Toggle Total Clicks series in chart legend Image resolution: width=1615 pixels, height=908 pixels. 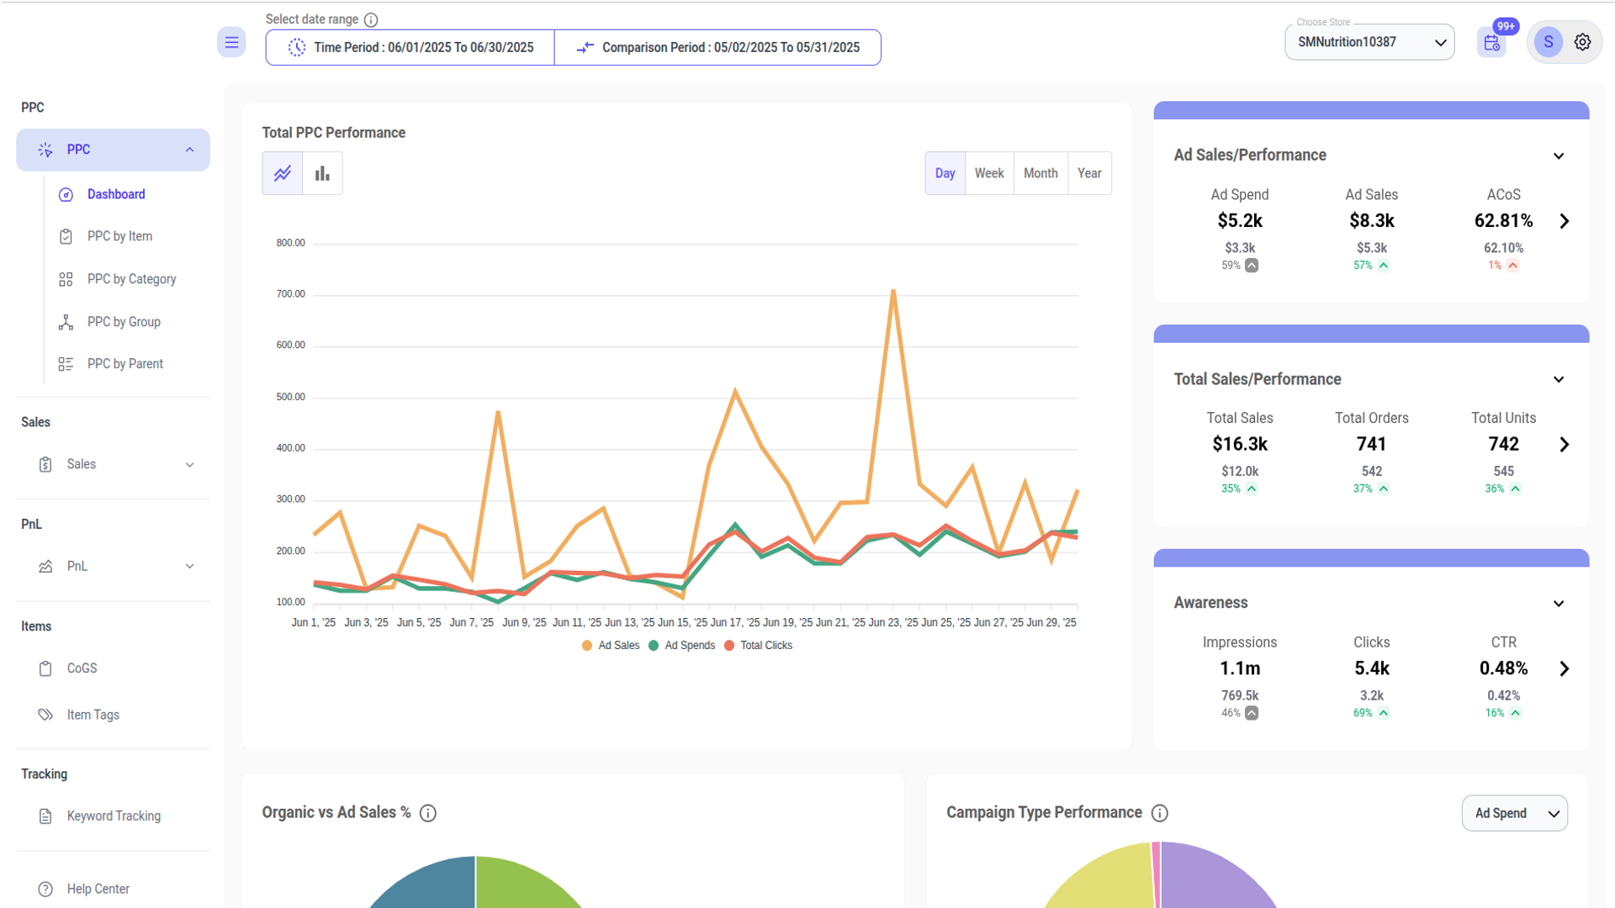(758, 646)
